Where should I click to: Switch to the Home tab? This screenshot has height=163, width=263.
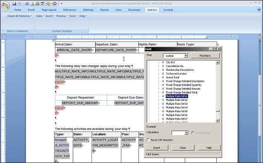tap(18, 10)
